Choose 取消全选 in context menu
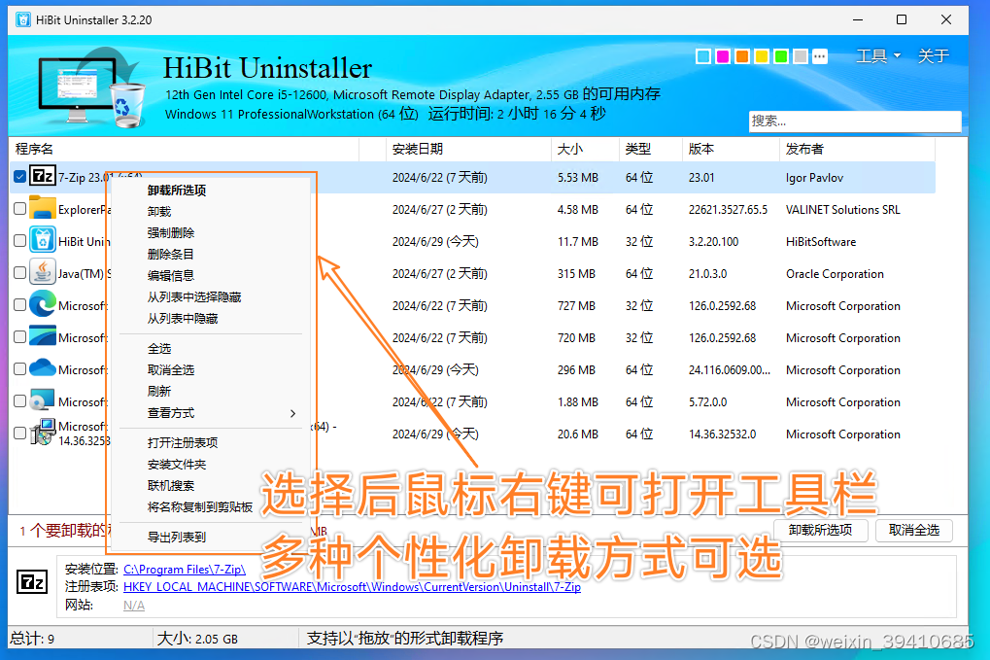The height and width of the screenshot is (660, 990). (x=170, y=370)
